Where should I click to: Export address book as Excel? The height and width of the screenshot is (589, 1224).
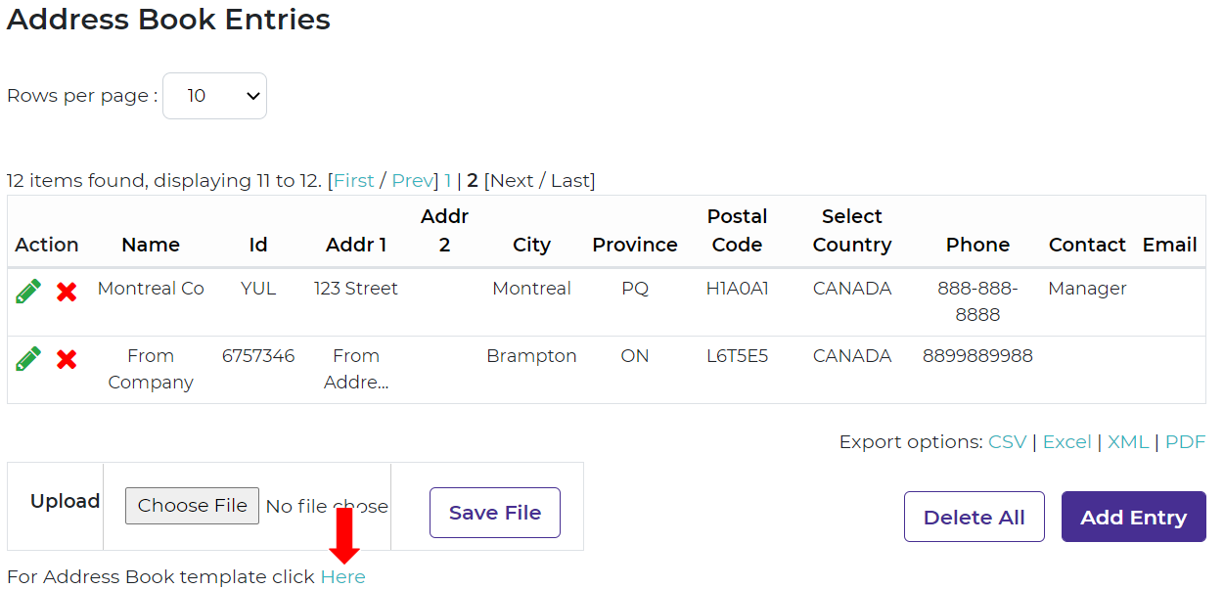coord(1066,441)
